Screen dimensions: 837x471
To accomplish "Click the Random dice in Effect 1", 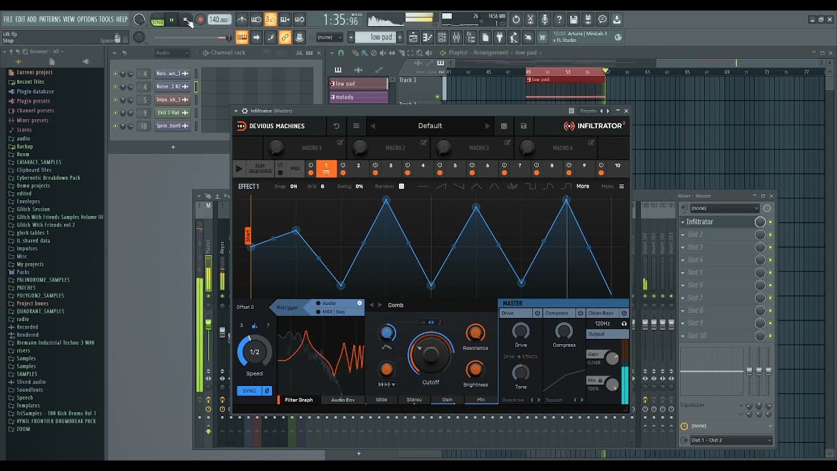I will (x=401, y=186).
